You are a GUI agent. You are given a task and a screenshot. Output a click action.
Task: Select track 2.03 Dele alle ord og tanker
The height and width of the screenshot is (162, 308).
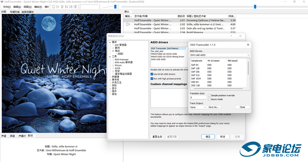click(x=180, y=28)
